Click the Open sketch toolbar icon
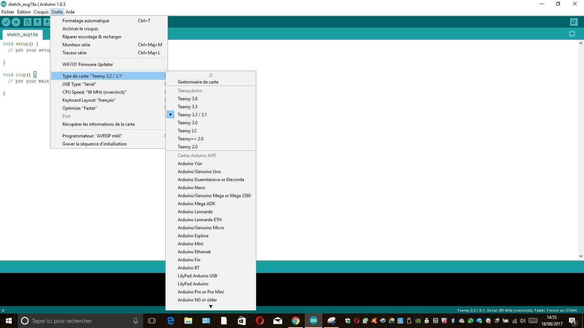Image resolution: width=584 pixels, height=328 pixels. [x=37, y=22]
